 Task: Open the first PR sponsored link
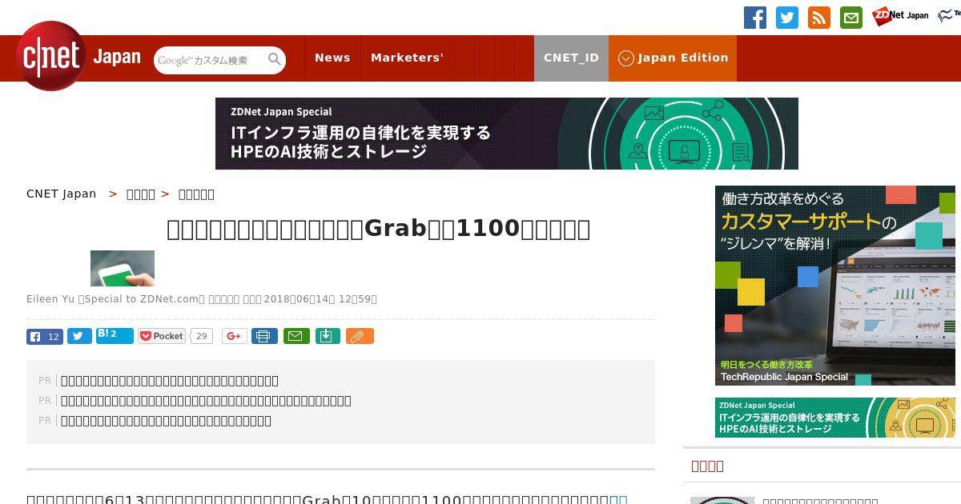(x=170, y=381)
